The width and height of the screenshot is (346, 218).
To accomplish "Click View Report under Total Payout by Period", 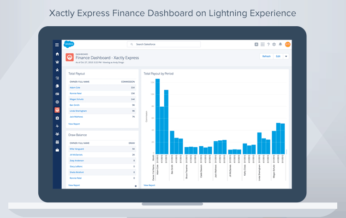I will point(149,185).
